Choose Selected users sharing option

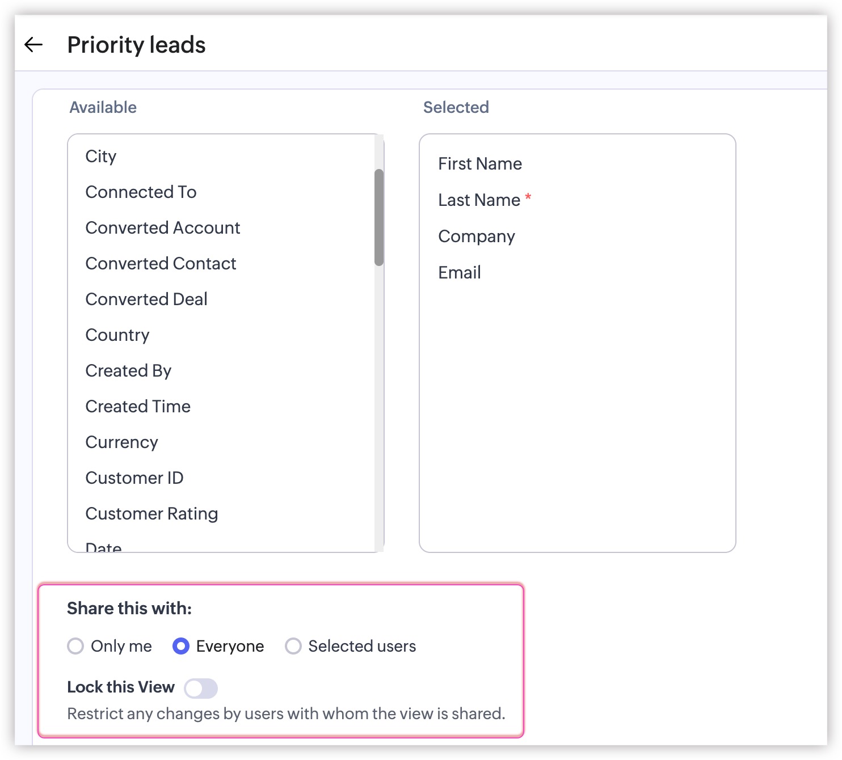[293, 646]
